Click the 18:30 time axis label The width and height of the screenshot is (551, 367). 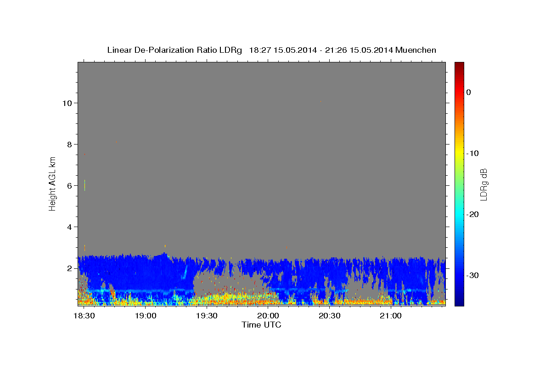click(x=84, y=316)
